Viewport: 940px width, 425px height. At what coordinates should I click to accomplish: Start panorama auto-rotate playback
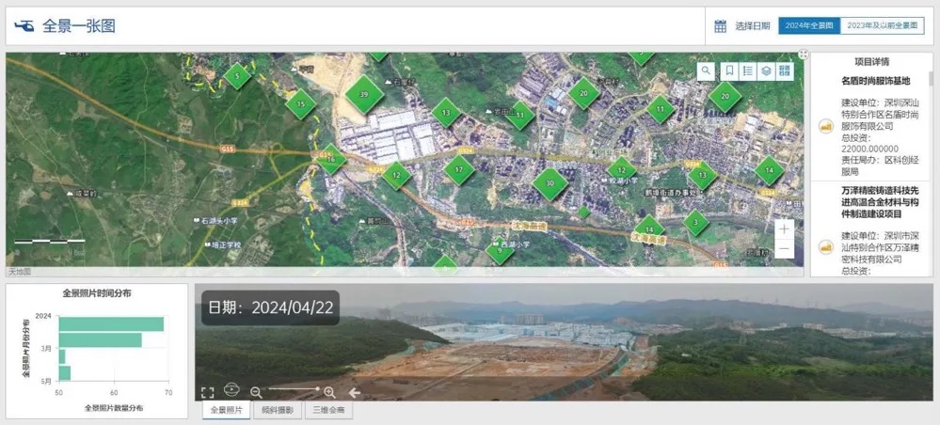pos(232,390)
